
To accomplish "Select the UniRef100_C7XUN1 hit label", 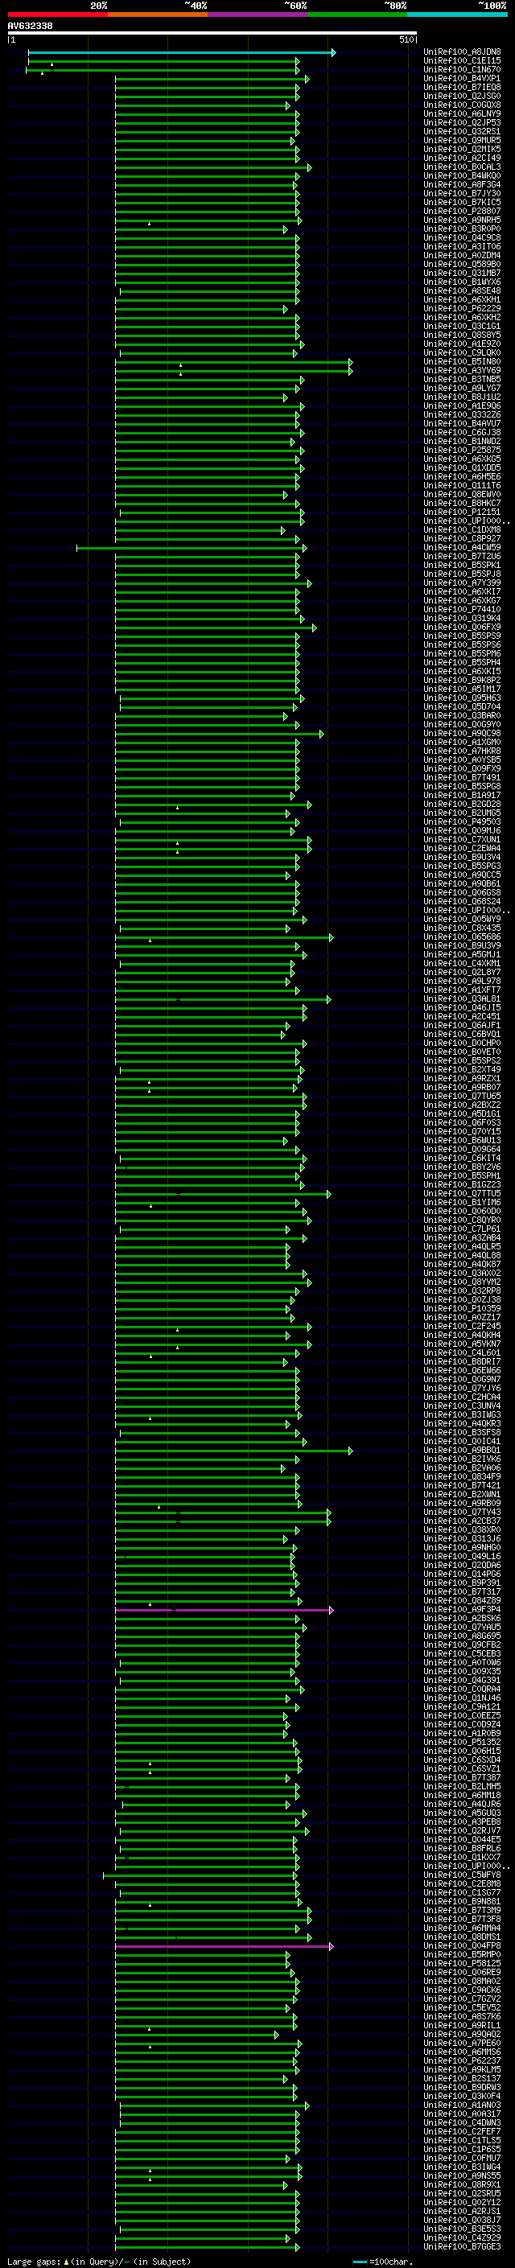I will click(462, 840).
